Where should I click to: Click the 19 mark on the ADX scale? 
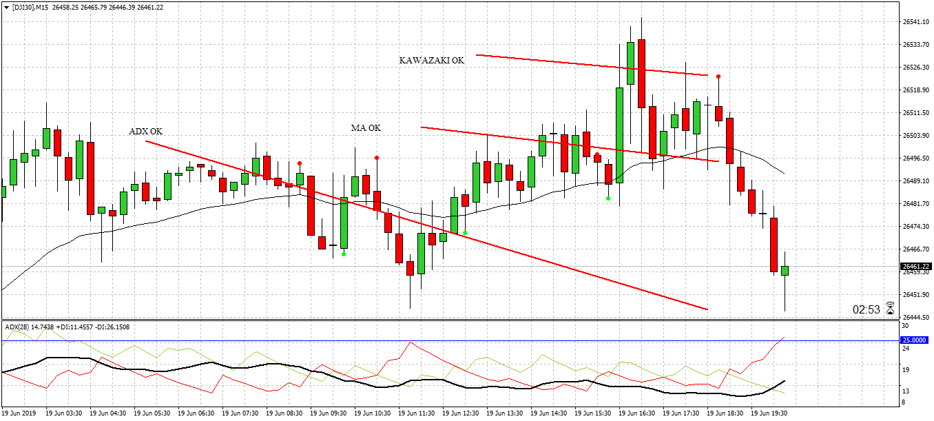pyautogui.click(x=906, y=370)
